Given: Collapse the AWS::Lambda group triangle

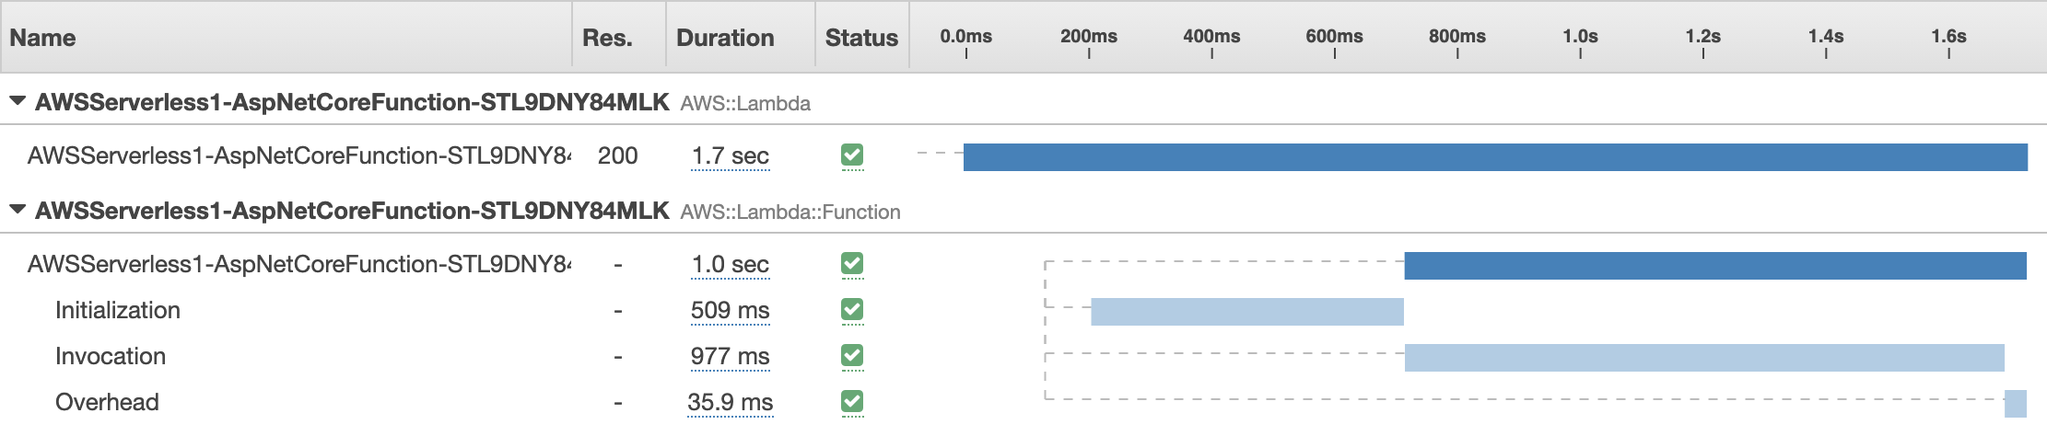Looking at the screenshot, I should [18, 101].
